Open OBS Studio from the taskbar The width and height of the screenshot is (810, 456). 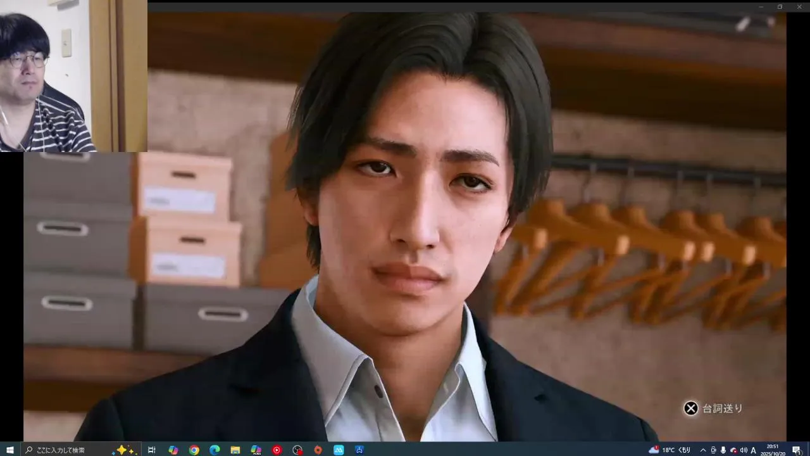[x=297, y=450]
